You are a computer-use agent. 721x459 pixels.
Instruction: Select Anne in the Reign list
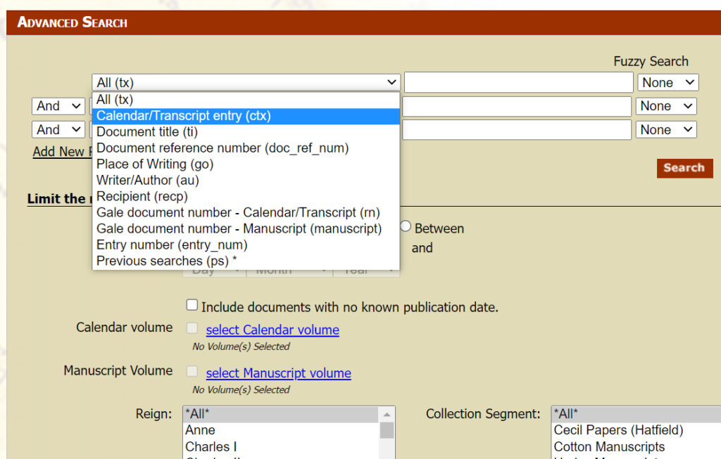pos(200,430)
